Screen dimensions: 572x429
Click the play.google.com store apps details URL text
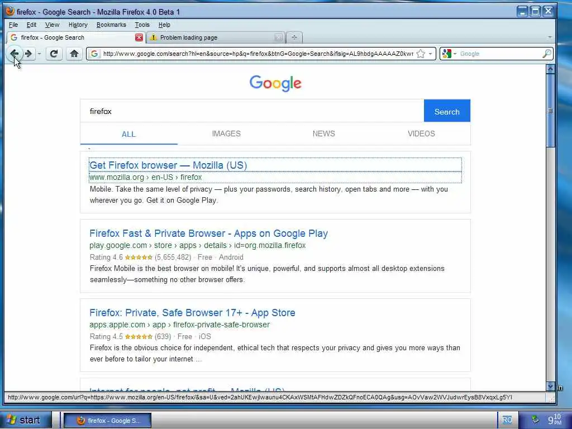[x=197, y=246]
